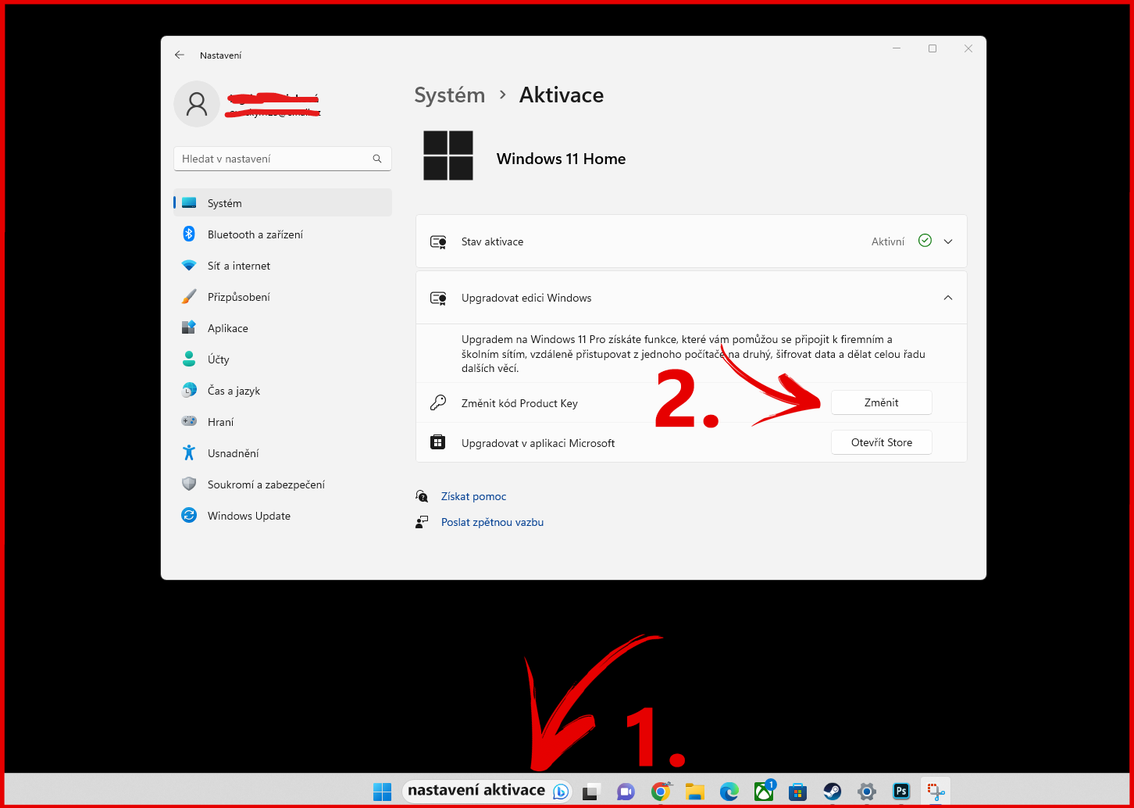Go to Hraní settings
The image size is (1134, 808).
pyautogui.click(x=283, y=422)
